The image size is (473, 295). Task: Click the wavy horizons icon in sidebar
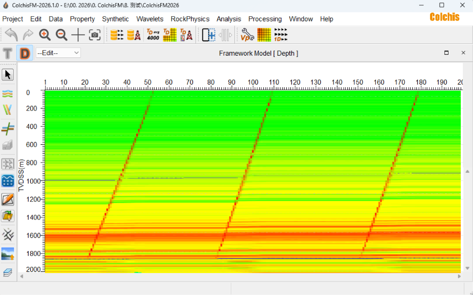pos(7,94)
